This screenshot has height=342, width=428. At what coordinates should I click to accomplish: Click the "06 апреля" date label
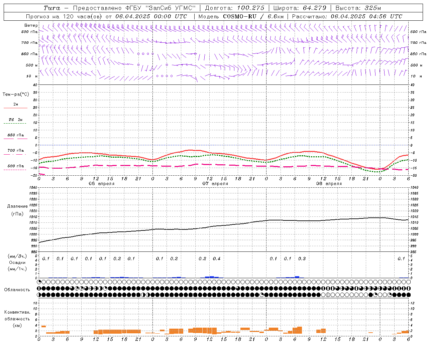[102, 184]
